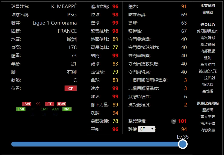This screenshot has width=224, height=155.
Task: Click the 進攻意識 value 96
Action: (115, 6)
